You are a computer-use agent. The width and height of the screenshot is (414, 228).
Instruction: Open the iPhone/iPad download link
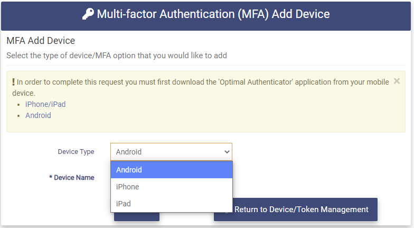coord(45,104)
